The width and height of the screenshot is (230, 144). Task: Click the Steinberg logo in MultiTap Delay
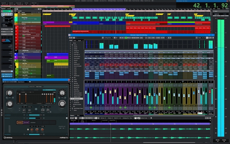pos(8,138)
